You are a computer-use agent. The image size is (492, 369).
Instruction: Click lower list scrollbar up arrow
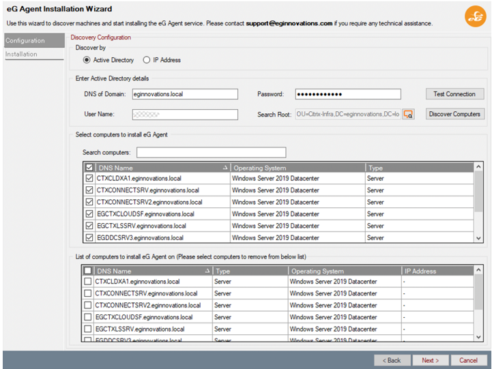tap(478, 270)
